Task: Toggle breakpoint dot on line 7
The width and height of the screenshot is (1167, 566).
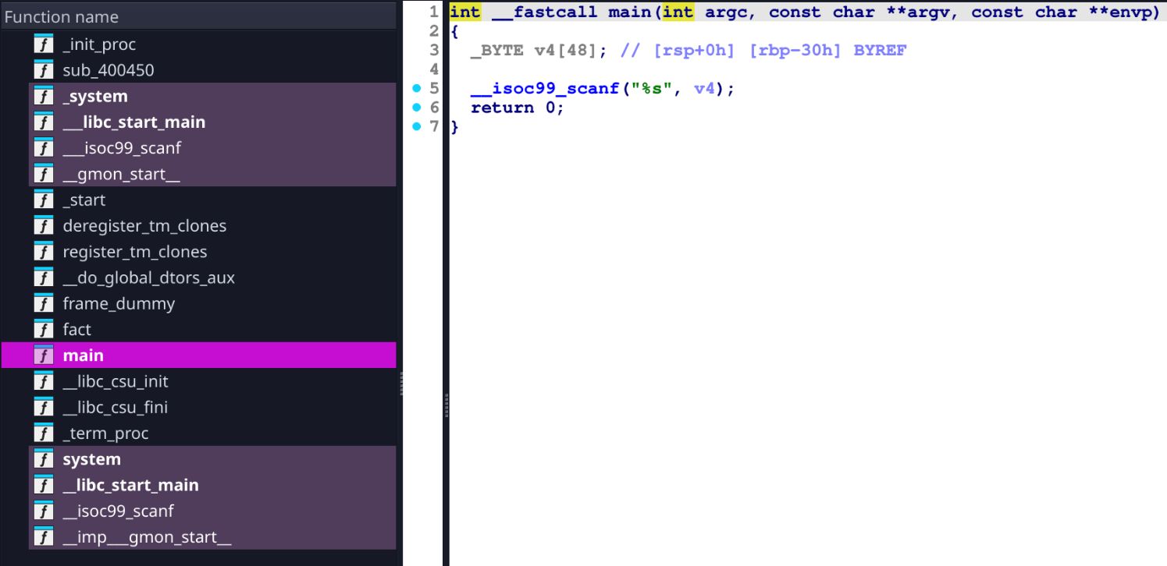Action: coord(417,126)
